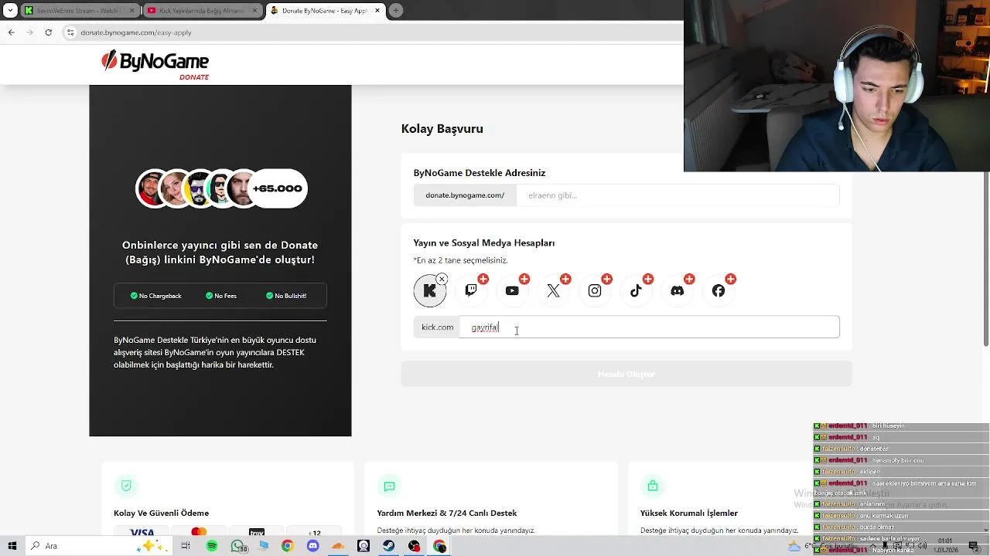Click the page vertical scrollbar
990x556 pixels.
(985, 259)
